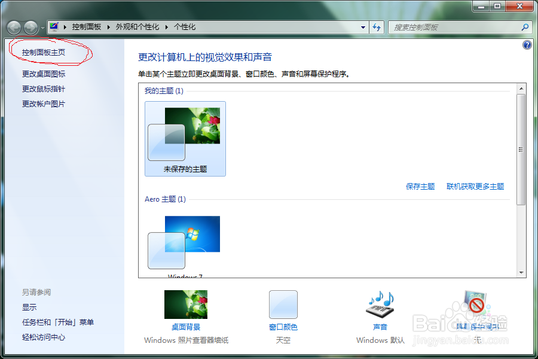Select the 外观和个性化 breadcrumb
Image resolution: width=538 pixels, height=359 pixels.
click(x=137, y=27)
